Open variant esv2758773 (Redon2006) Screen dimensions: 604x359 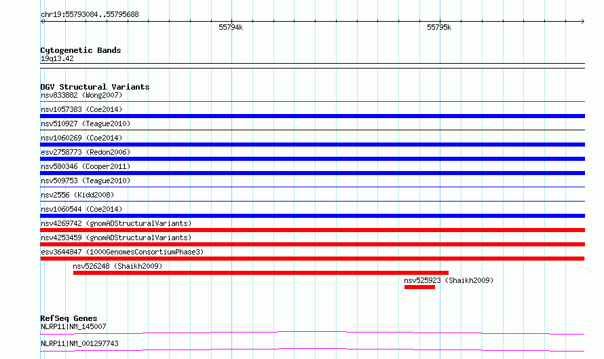point(86,152)
